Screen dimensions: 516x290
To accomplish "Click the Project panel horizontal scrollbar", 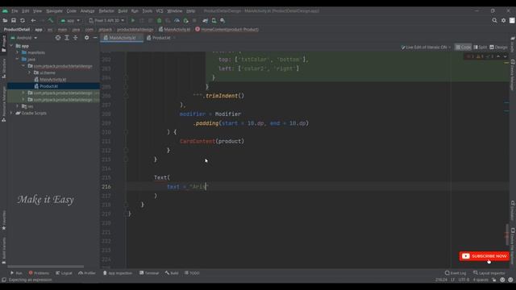I will pos(45,267).
